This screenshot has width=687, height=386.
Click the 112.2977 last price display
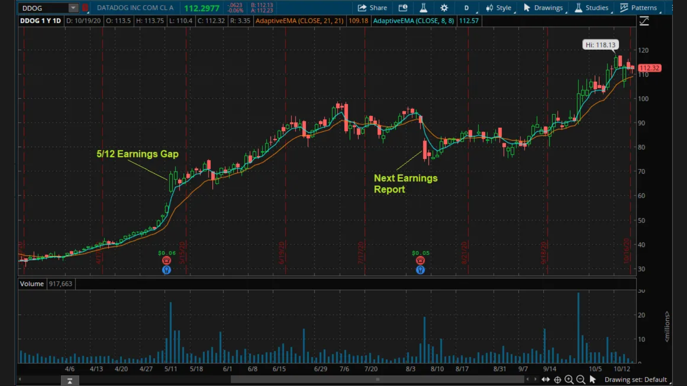202,8
